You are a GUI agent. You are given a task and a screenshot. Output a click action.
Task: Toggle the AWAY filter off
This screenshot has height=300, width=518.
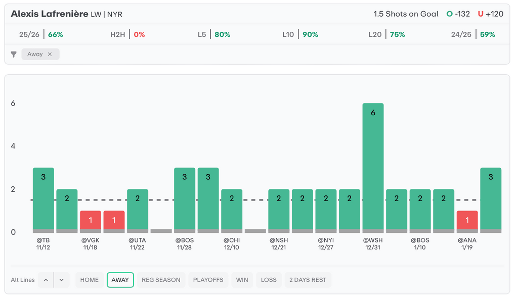click(120, 280)
